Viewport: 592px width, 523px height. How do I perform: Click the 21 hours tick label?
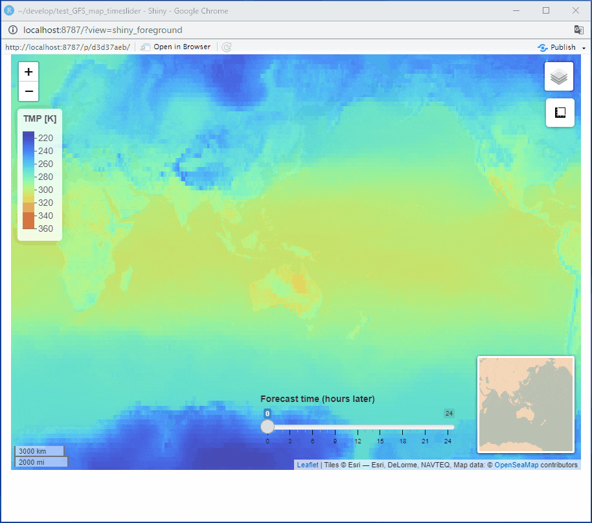pyautogui.click(x=425, y=441)
